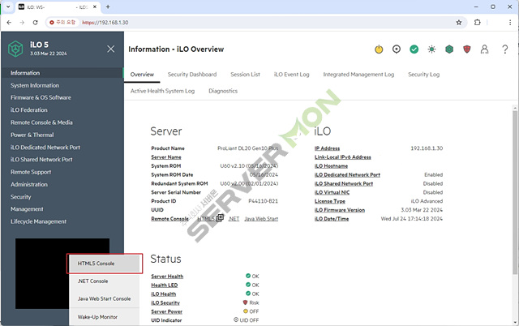Choose Java Web Start Console

click(105, 298)
